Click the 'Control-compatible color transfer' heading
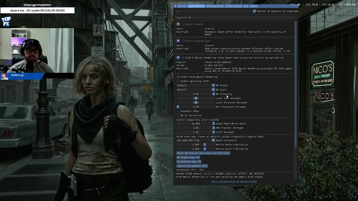This screenshot has width=358, height=201. click(x=198, y=120)
